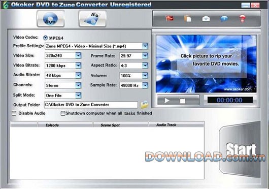Click the envelope mail icon
Screen dimensions: 269x189
coord(206,18)
